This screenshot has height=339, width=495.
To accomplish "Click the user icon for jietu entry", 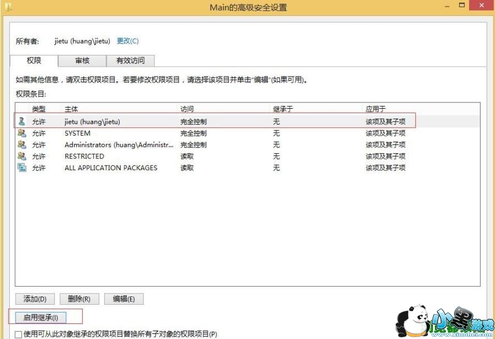I will pyautogui.click(x=22, y=122).
